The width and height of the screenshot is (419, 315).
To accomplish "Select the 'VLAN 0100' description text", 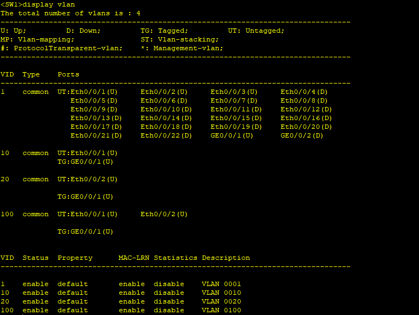I will coord(221,310).
